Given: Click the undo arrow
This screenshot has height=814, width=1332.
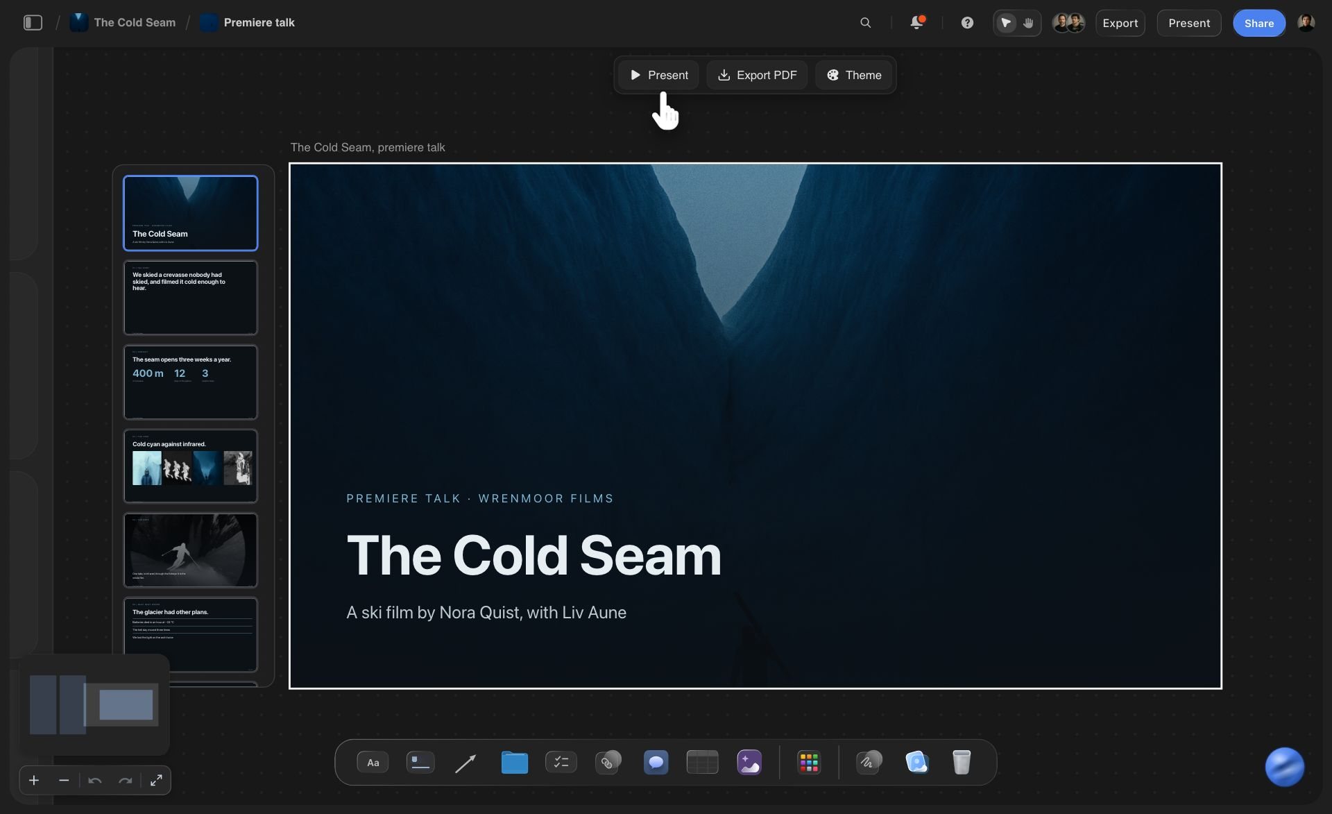Looking at the screenshot, I should 95,781.
